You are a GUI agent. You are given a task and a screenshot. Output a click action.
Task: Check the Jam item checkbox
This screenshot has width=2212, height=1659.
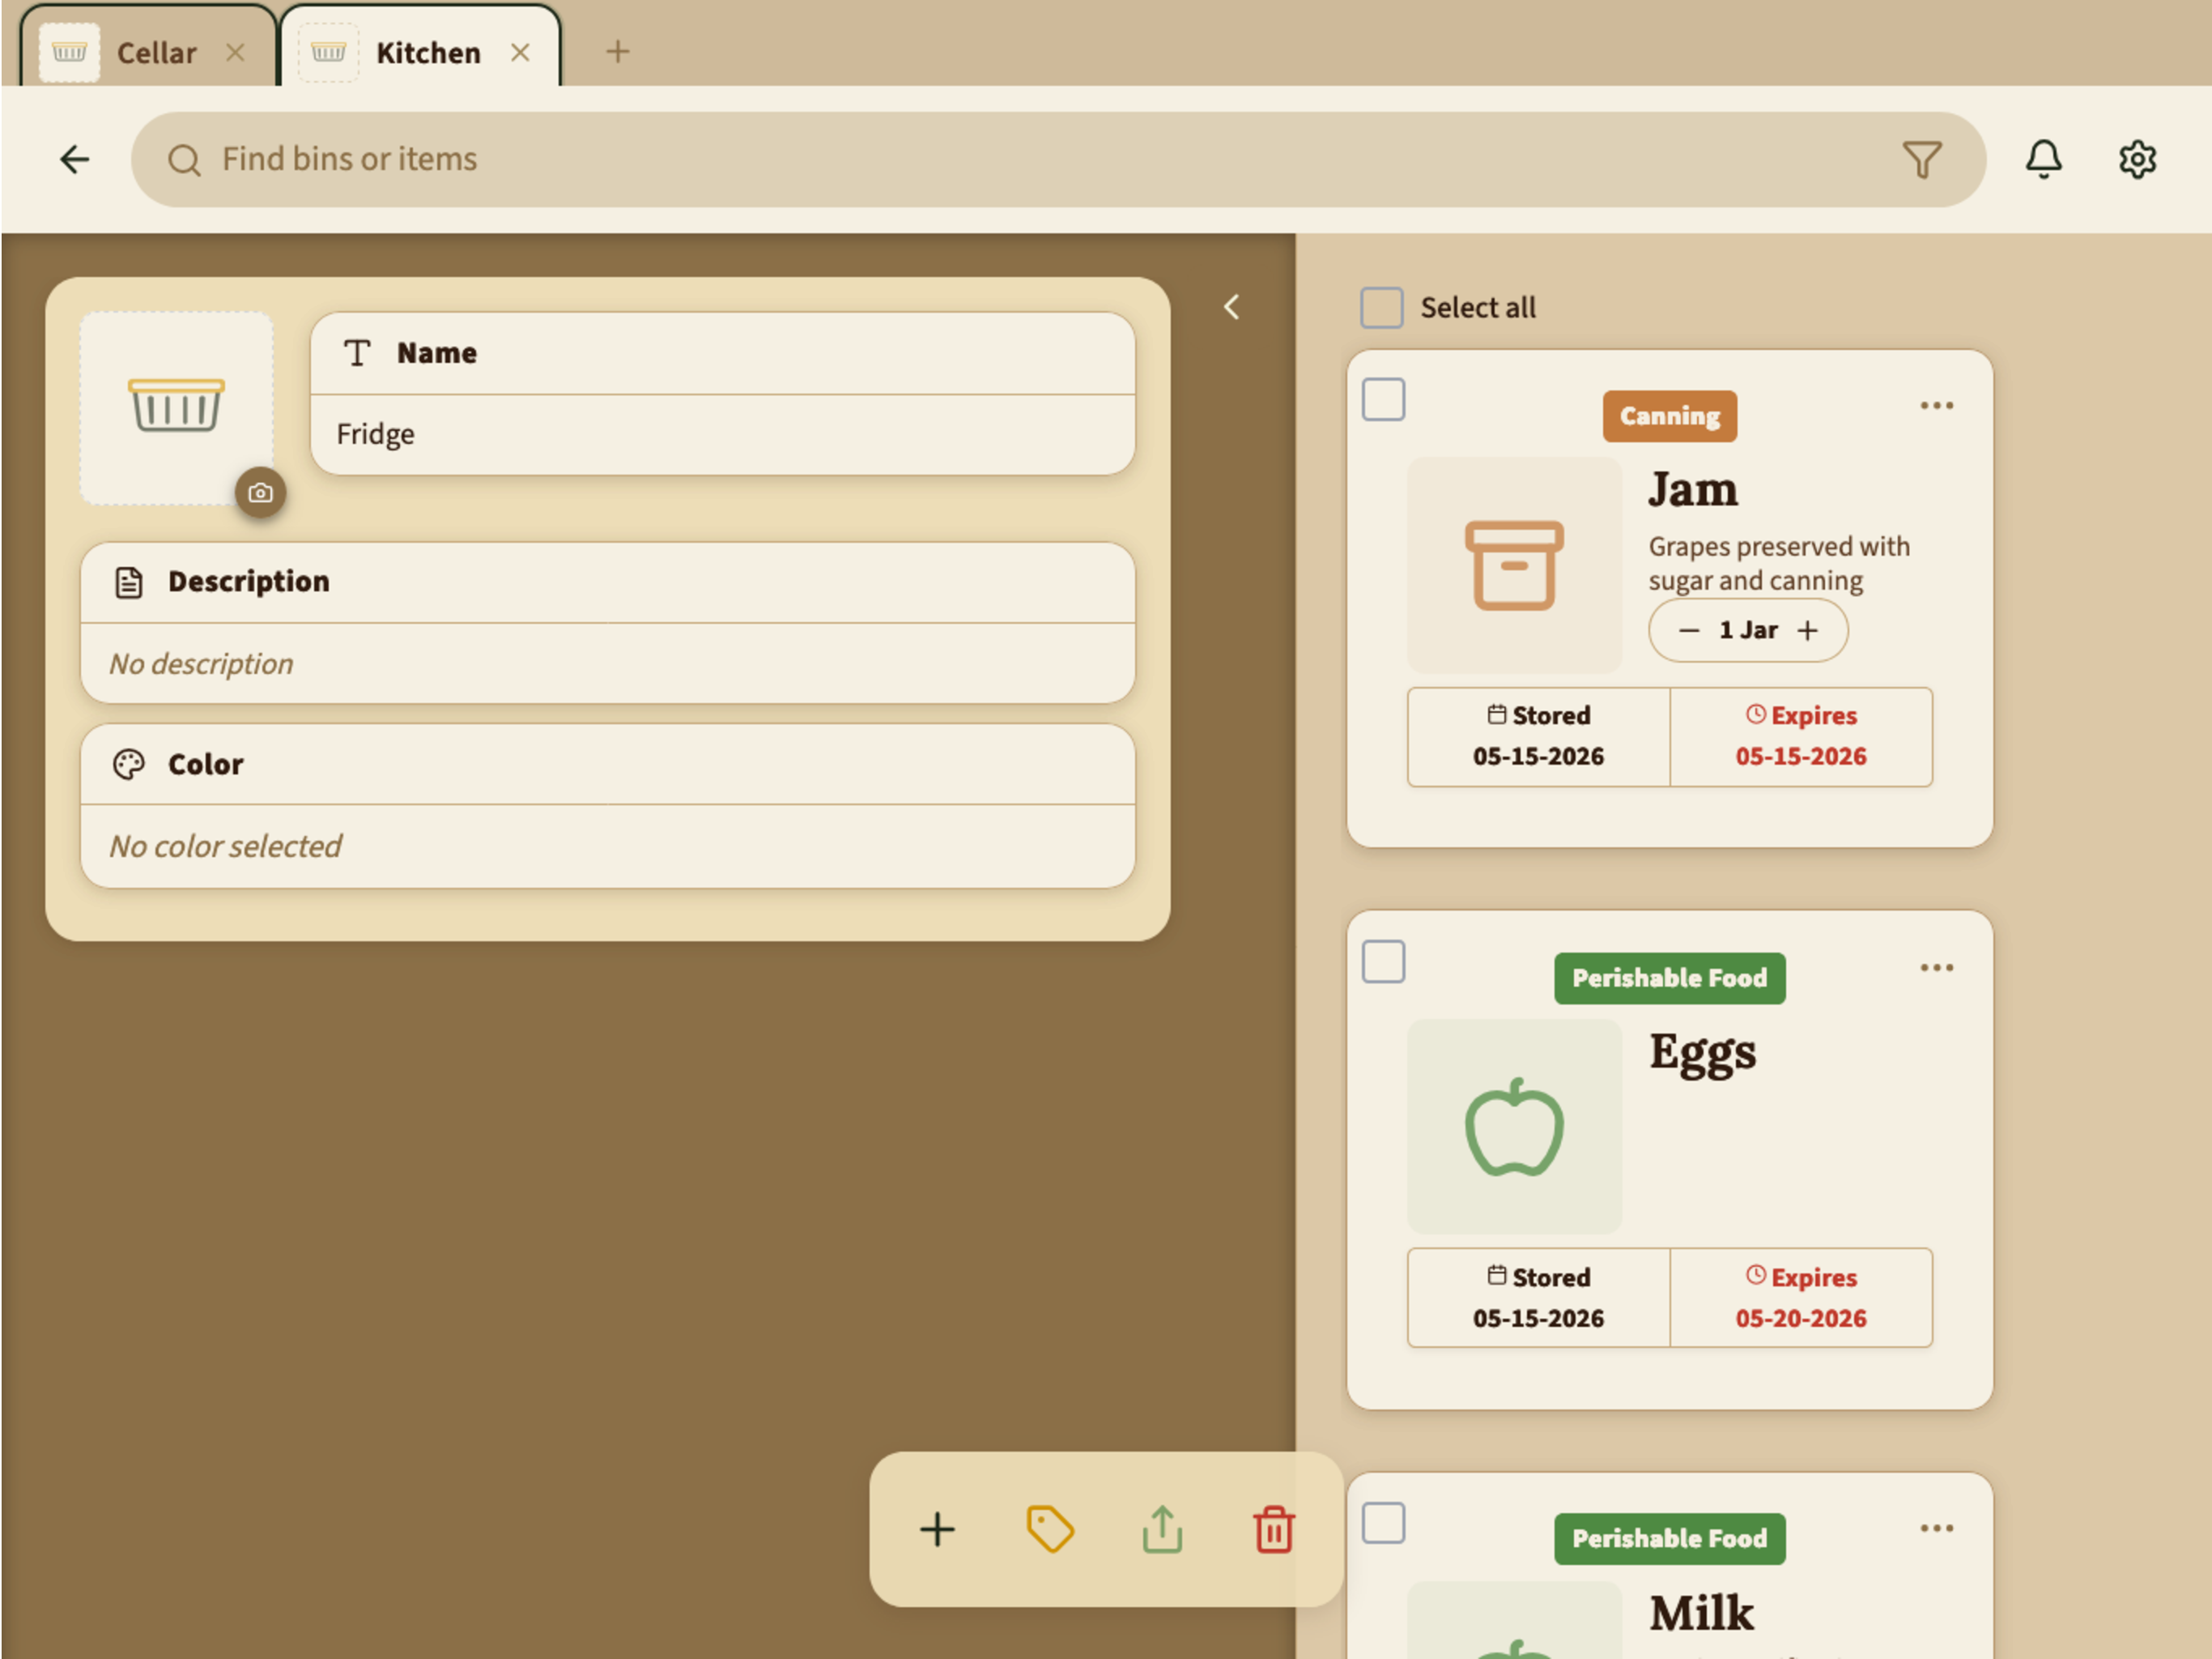coord(1383,399)
